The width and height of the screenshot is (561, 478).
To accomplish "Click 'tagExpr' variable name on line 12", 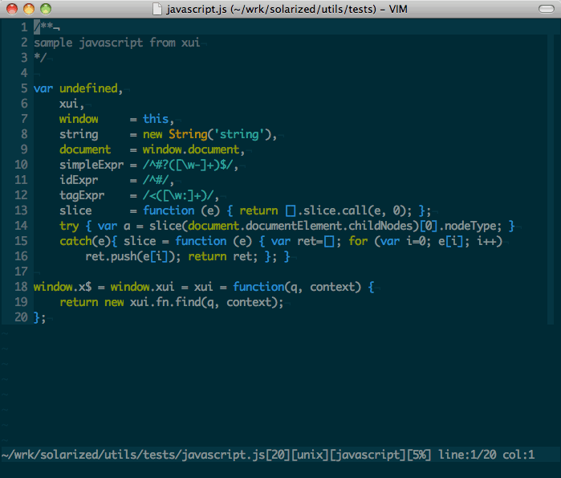I will point(82,195).
